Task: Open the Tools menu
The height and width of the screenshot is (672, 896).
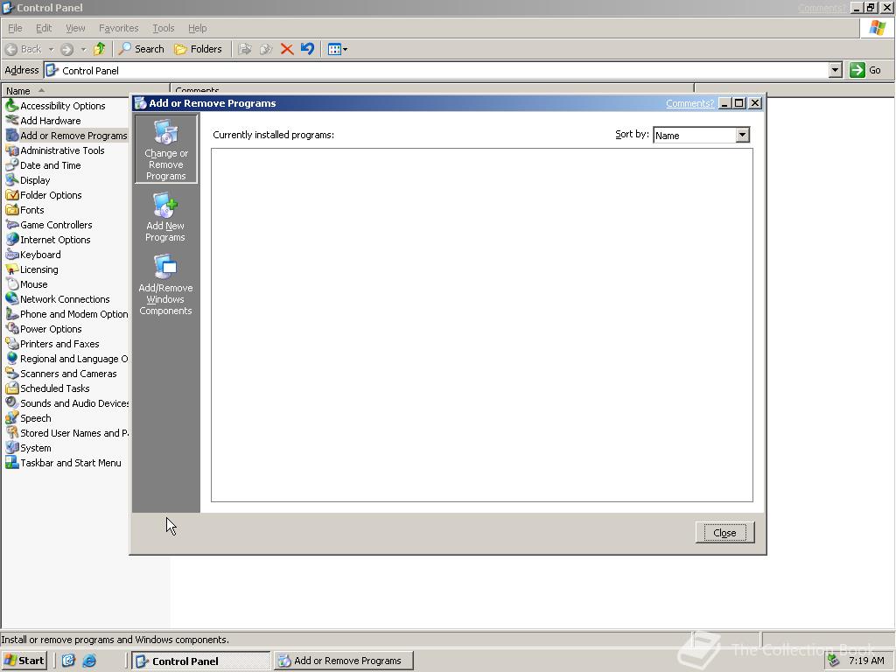Action: [163, 28]
